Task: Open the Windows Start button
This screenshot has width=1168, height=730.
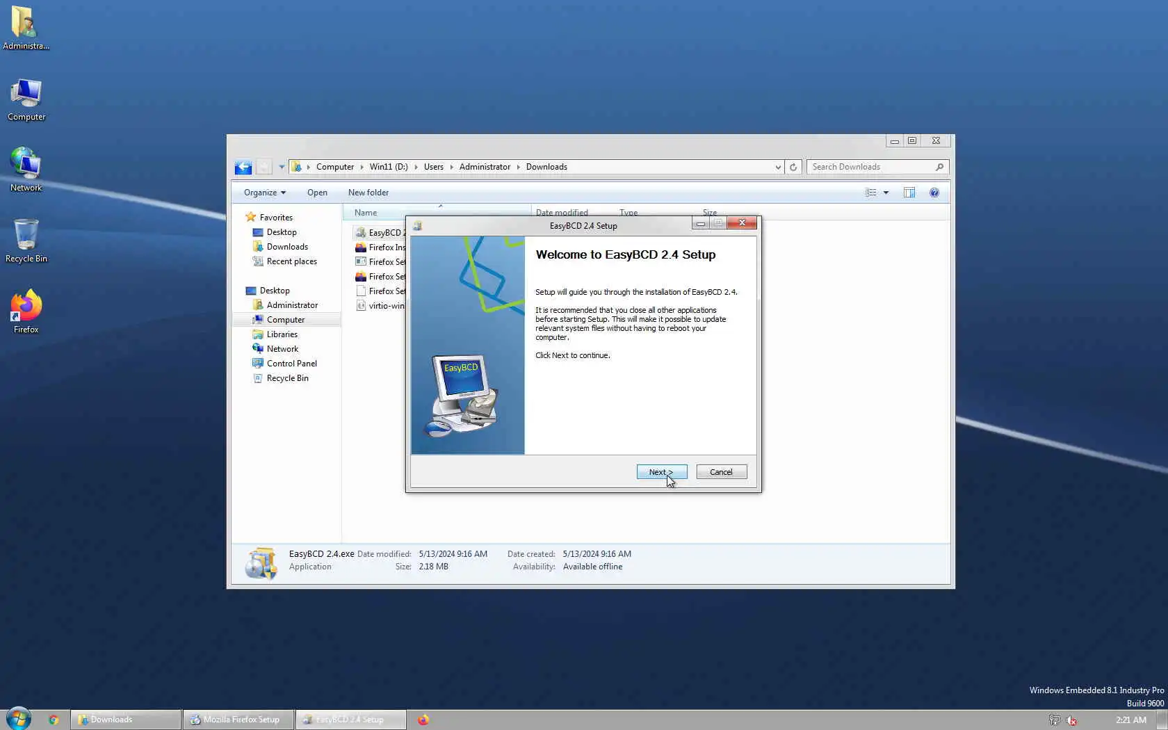Action: (19, 719)
